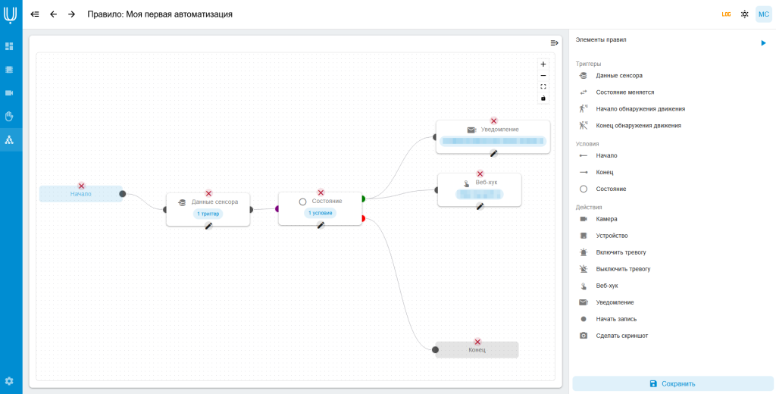Run the rule with play arrow

(x=763, y=43)
